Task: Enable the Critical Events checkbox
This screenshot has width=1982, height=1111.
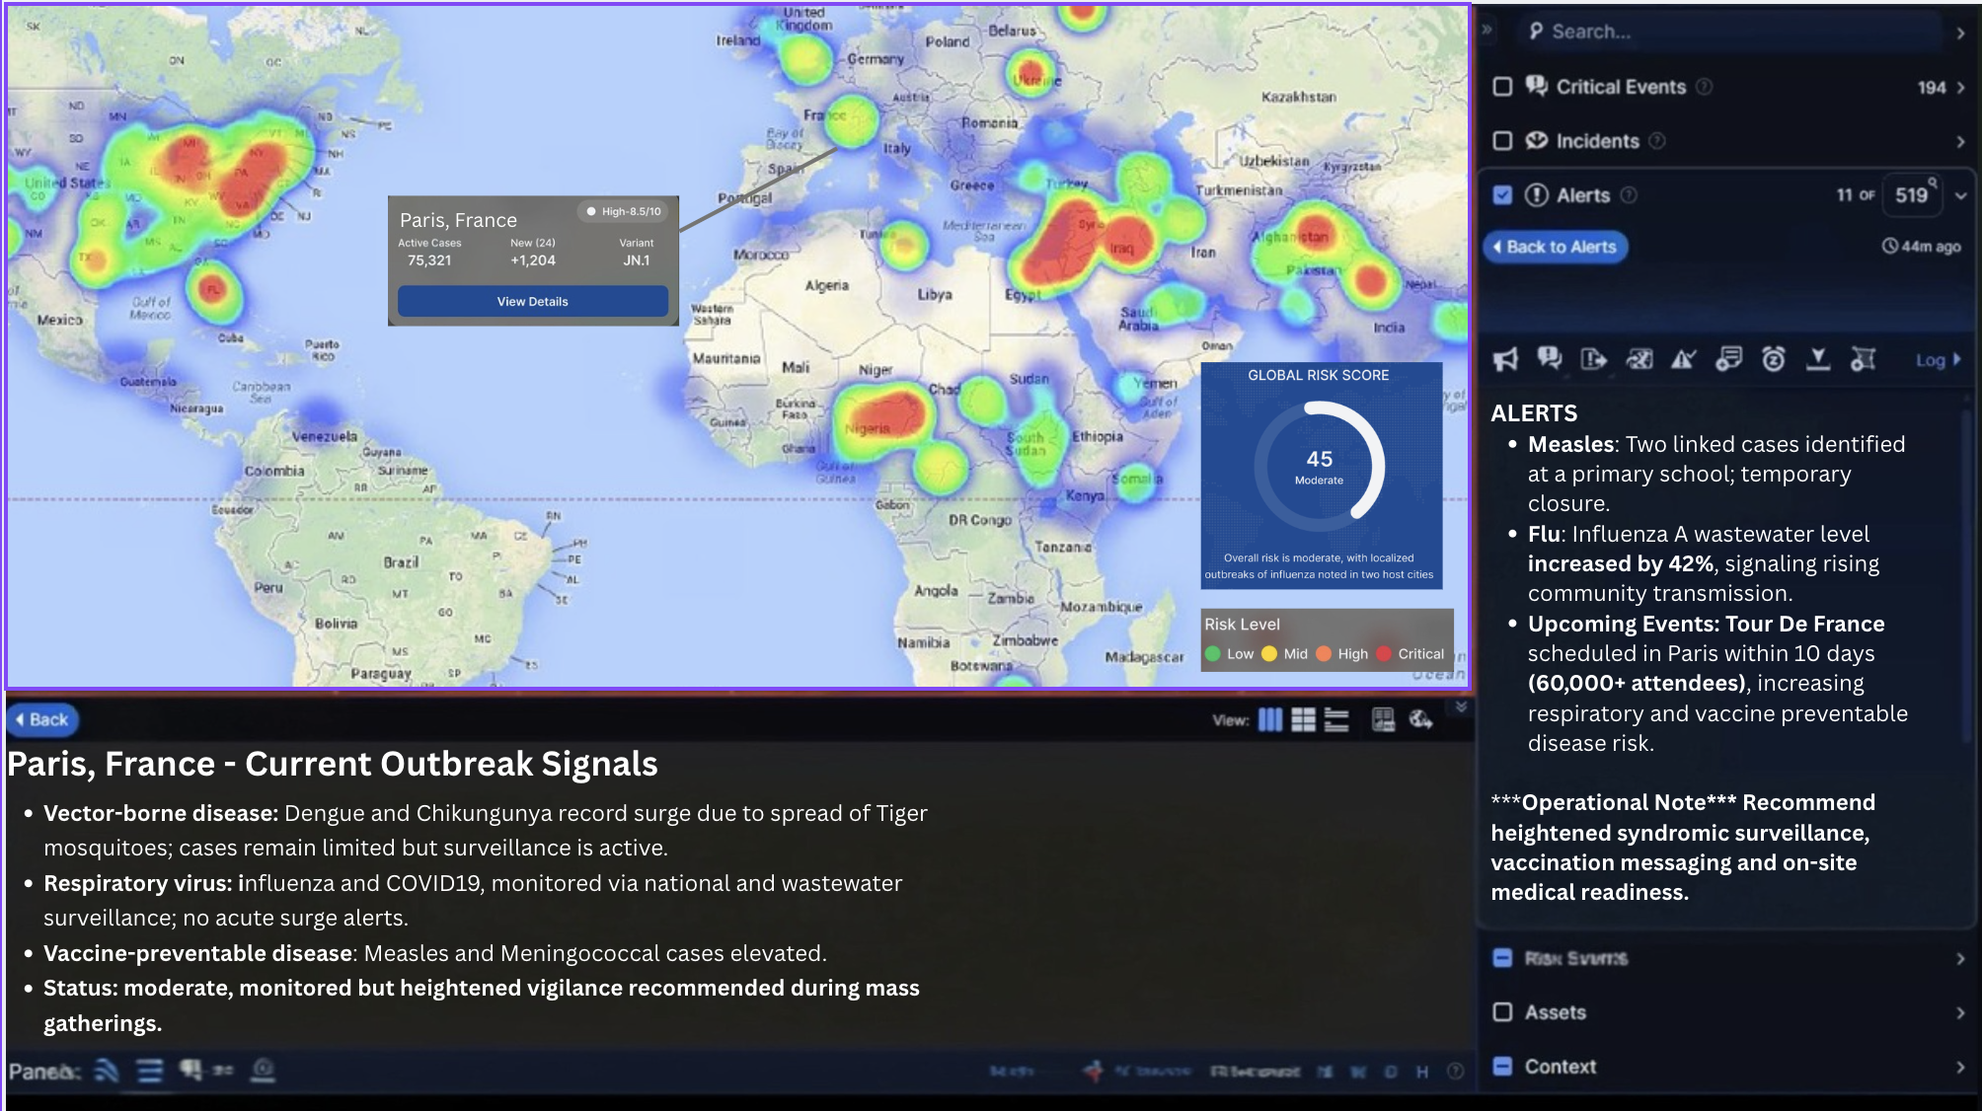Action: coord(1502,87)
